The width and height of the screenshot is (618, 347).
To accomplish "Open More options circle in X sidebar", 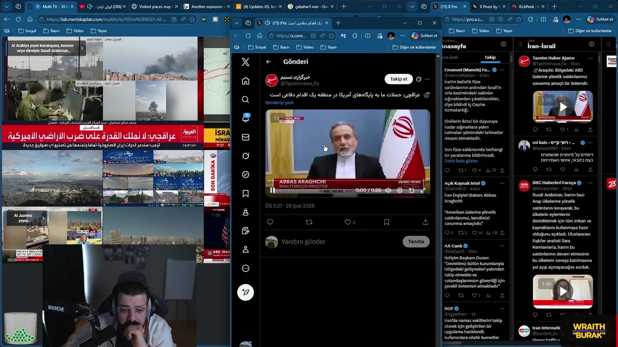I will [245, 268].
